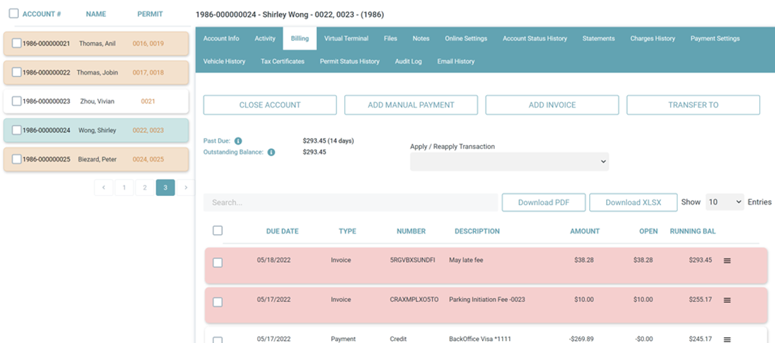Toggle the select-all checkbox in billing table header
Image resolution: width=775 pixels, height=343 pixels.
218,230
